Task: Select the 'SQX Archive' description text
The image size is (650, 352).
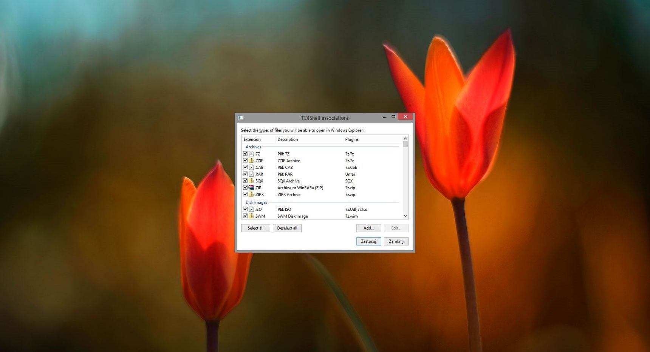Action: click(288, 181)
